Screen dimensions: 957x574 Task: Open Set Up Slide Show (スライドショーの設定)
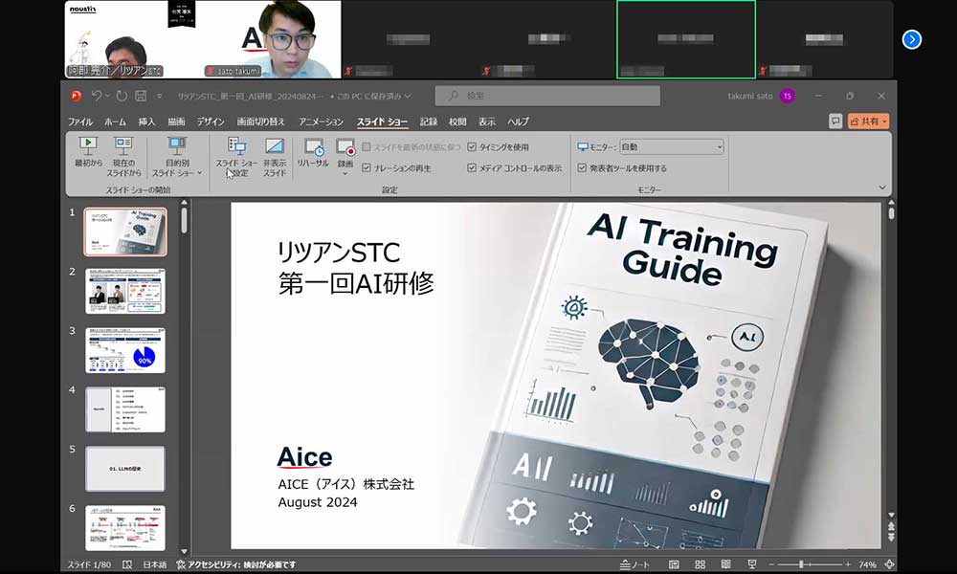pyautogui.click(x=236, y=156)
